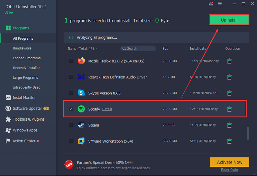Click the Name column sort arrow
The image size is (257, 176).
click(x=96, y=49)
